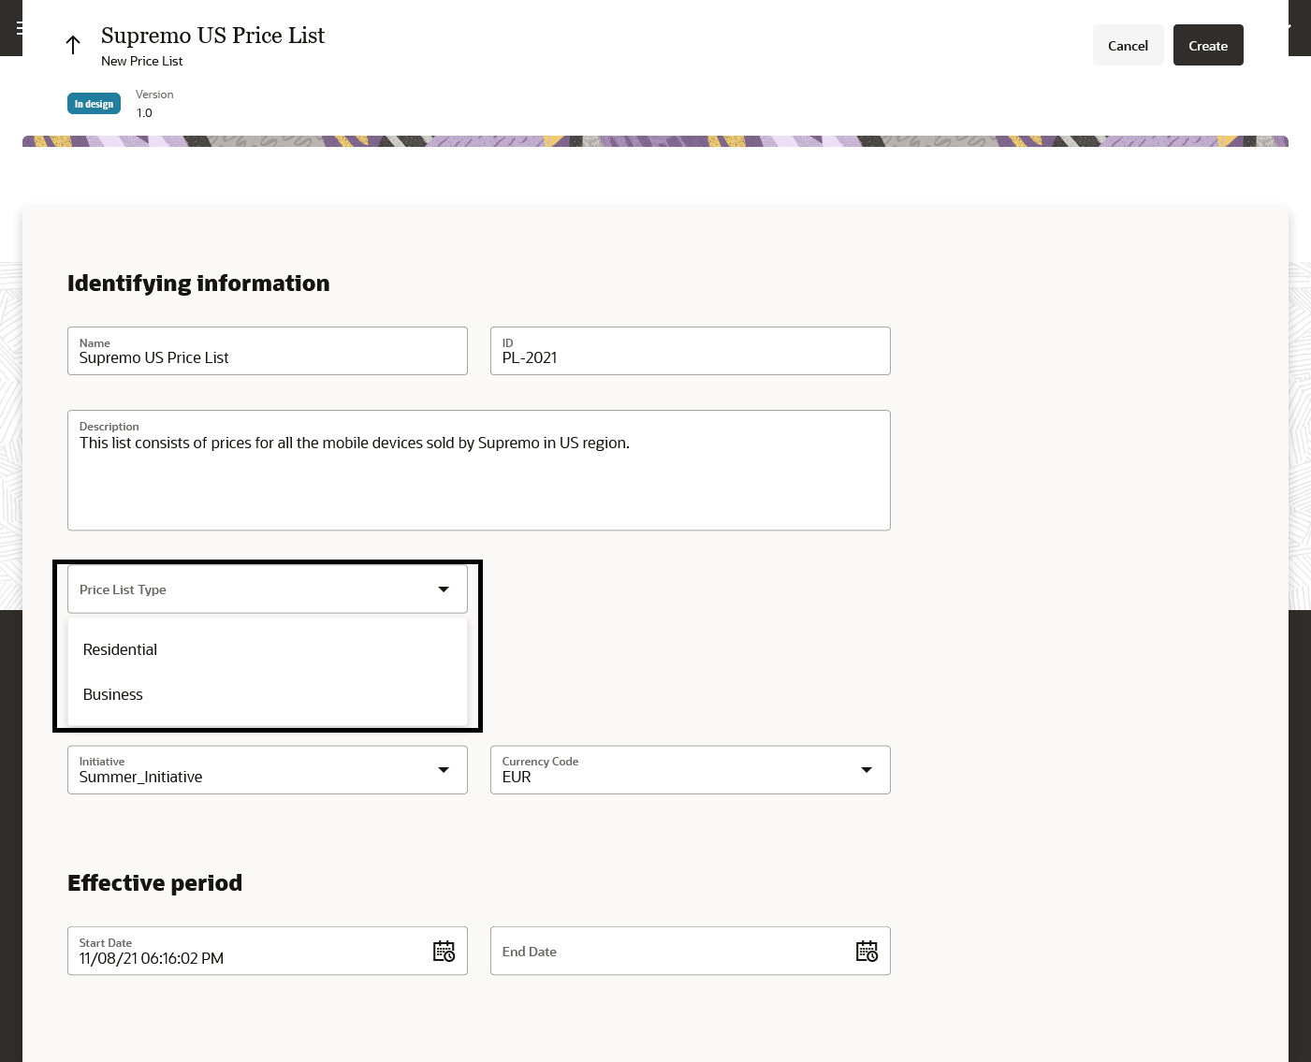Cancel the new price list
1311x1062 pixels.
click(x=1128, y=45)
